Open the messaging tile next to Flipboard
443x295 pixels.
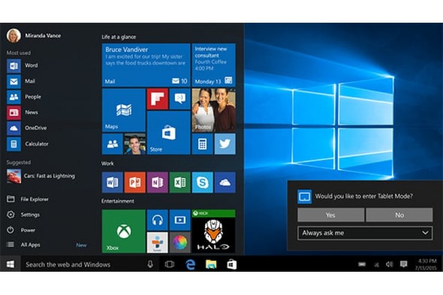pyautogui.click(x=180, y=99)
